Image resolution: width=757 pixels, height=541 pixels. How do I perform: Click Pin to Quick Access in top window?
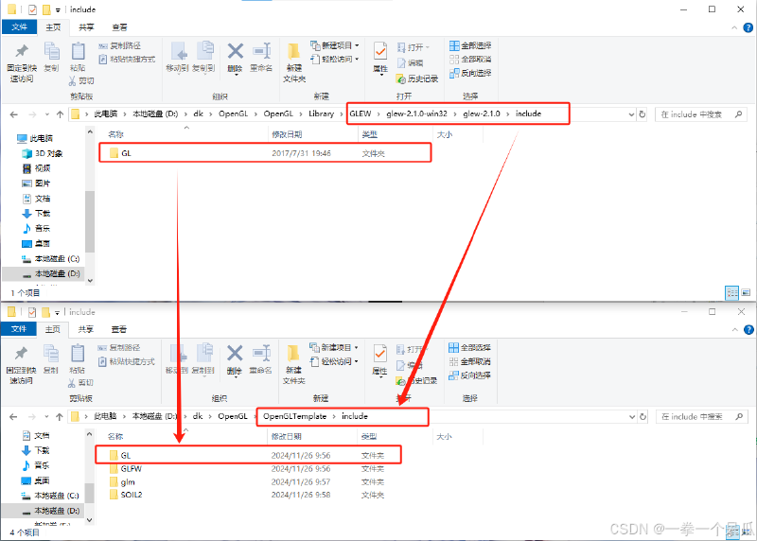22,64
